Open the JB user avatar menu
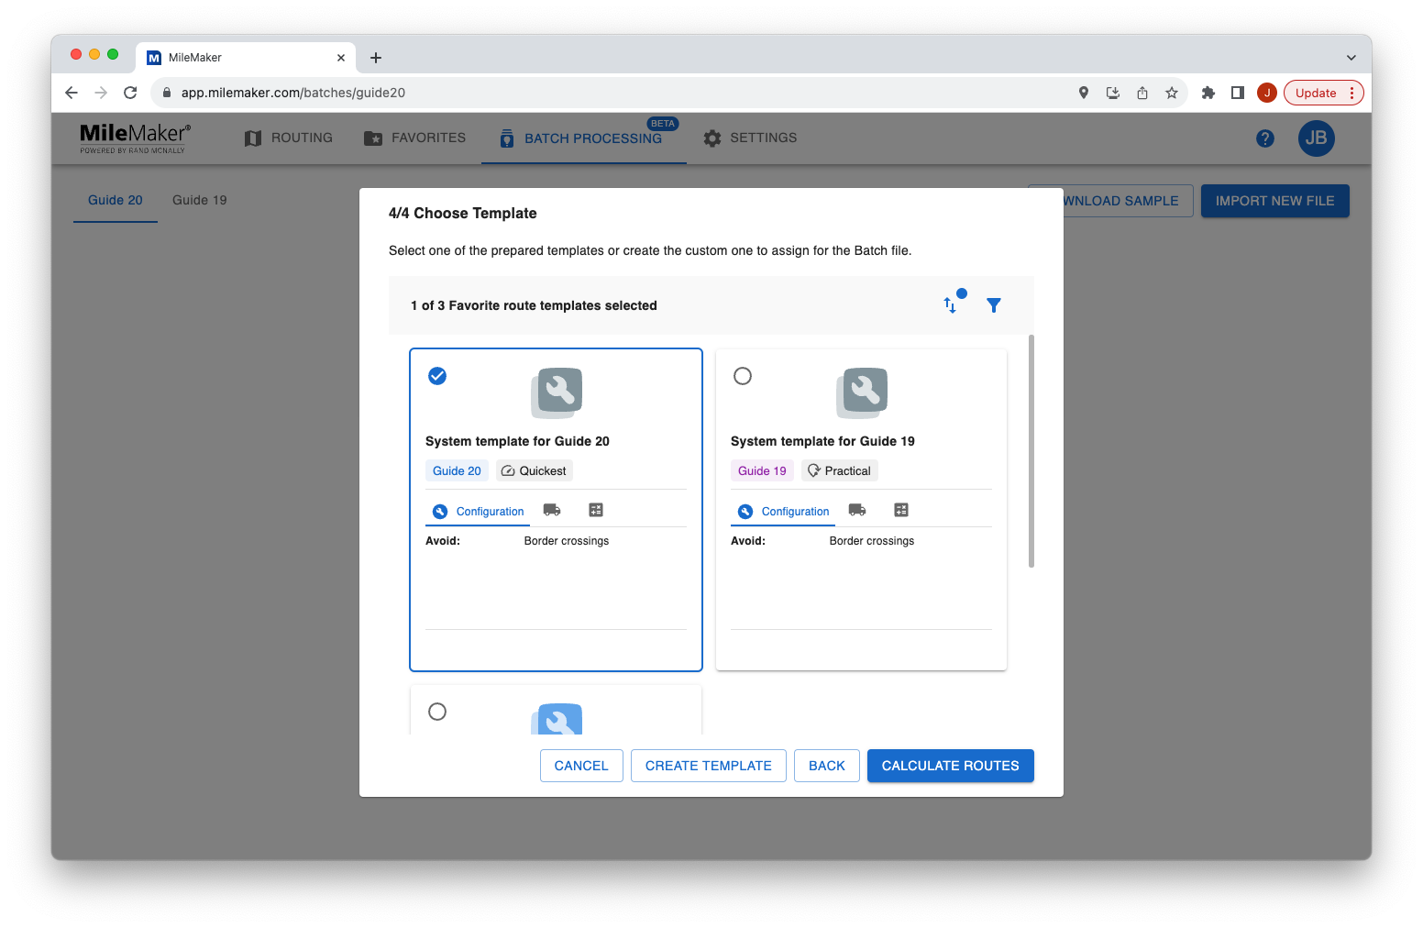Image resolution: width=1423 pixels, height=928 pixels. (x=1317, y=138)
